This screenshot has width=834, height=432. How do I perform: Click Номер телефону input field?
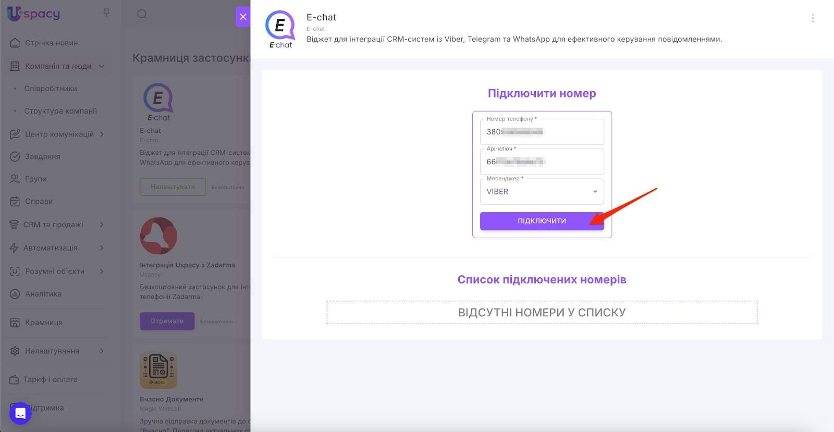point(542,132)
